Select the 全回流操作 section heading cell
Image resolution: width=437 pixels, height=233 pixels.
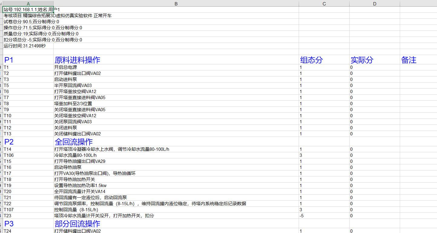click(176, 142)
